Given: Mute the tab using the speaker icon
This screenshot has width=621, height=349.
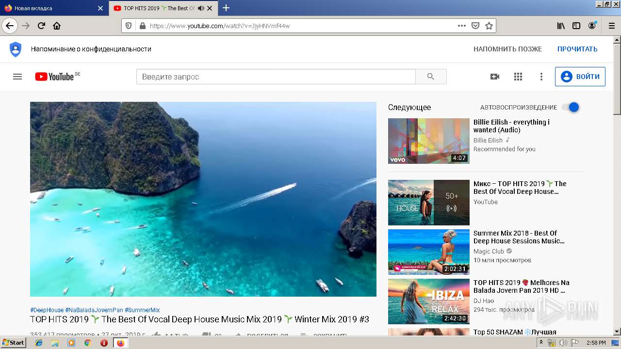Looking at the screenshot, I should [x=201, y=8].
